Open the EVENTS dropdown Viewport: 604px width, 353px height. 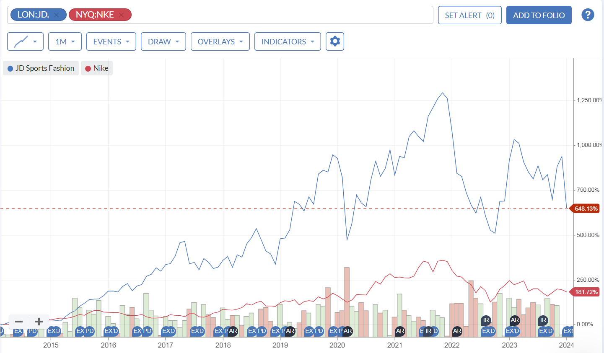point(111,41)
